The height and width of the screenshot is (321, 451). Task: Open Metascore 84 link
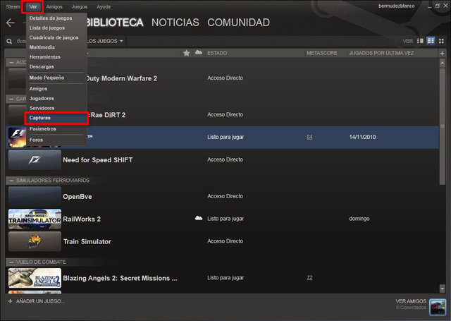(x=309, y=137)
